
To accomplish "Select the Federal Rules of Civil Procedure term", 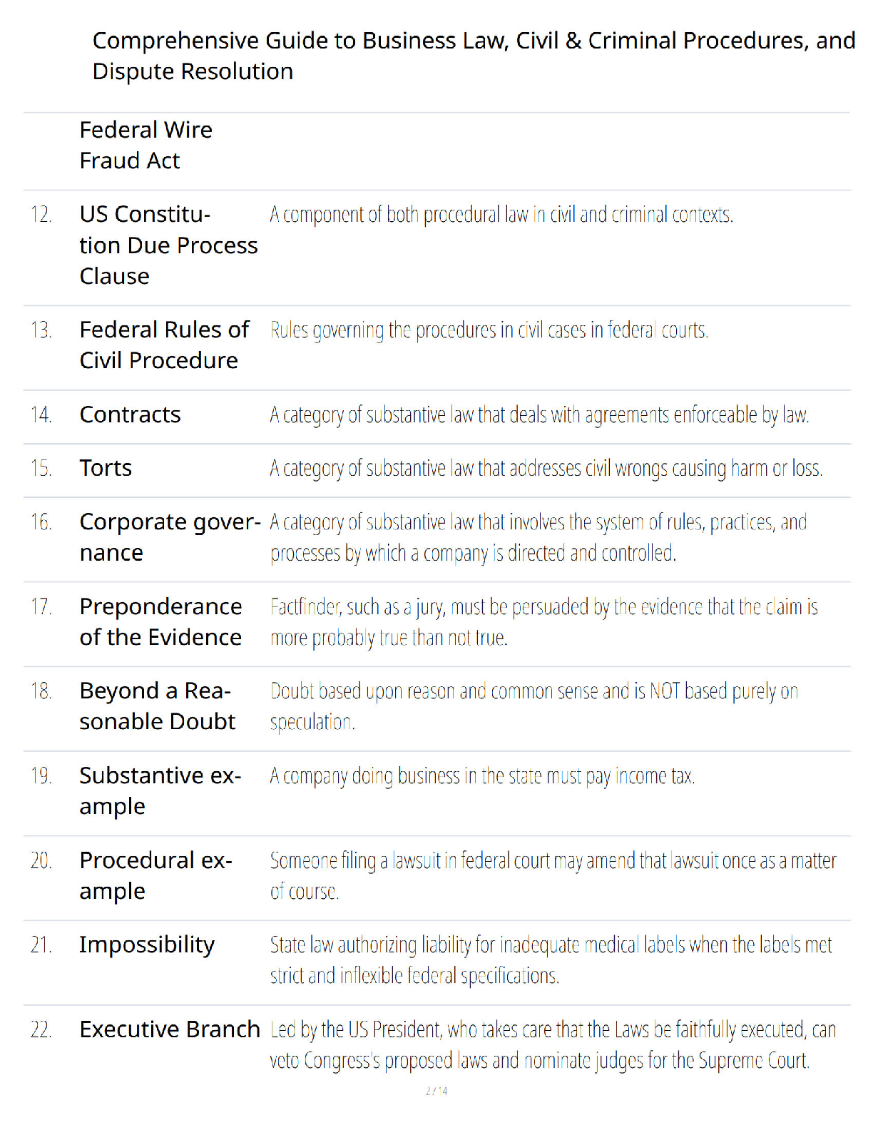I will 164,345.
